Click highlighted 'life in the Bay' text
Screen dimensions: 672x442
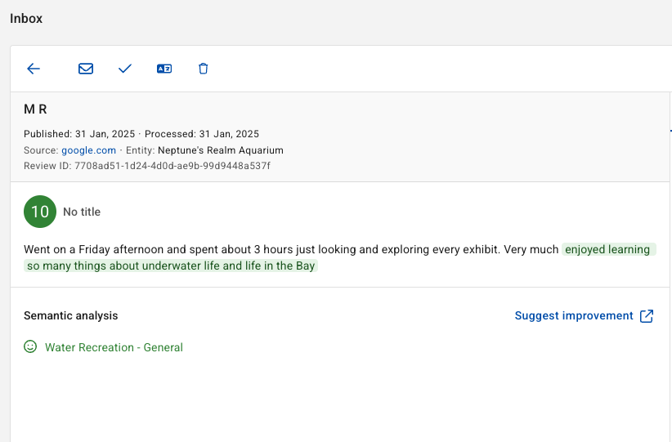click(x=280, y=266)
